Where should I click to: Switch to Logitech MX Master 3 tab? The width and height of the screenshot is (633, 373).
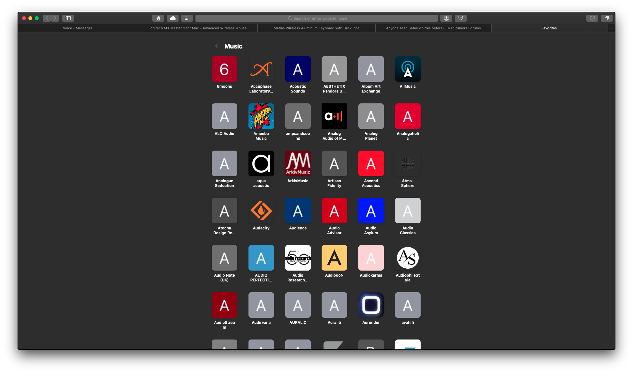point(197,28)
